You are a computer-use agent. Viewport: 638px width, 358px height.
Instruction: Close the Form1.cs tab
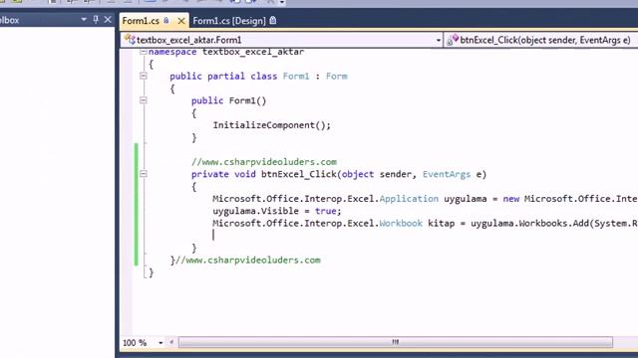[181, 21]
